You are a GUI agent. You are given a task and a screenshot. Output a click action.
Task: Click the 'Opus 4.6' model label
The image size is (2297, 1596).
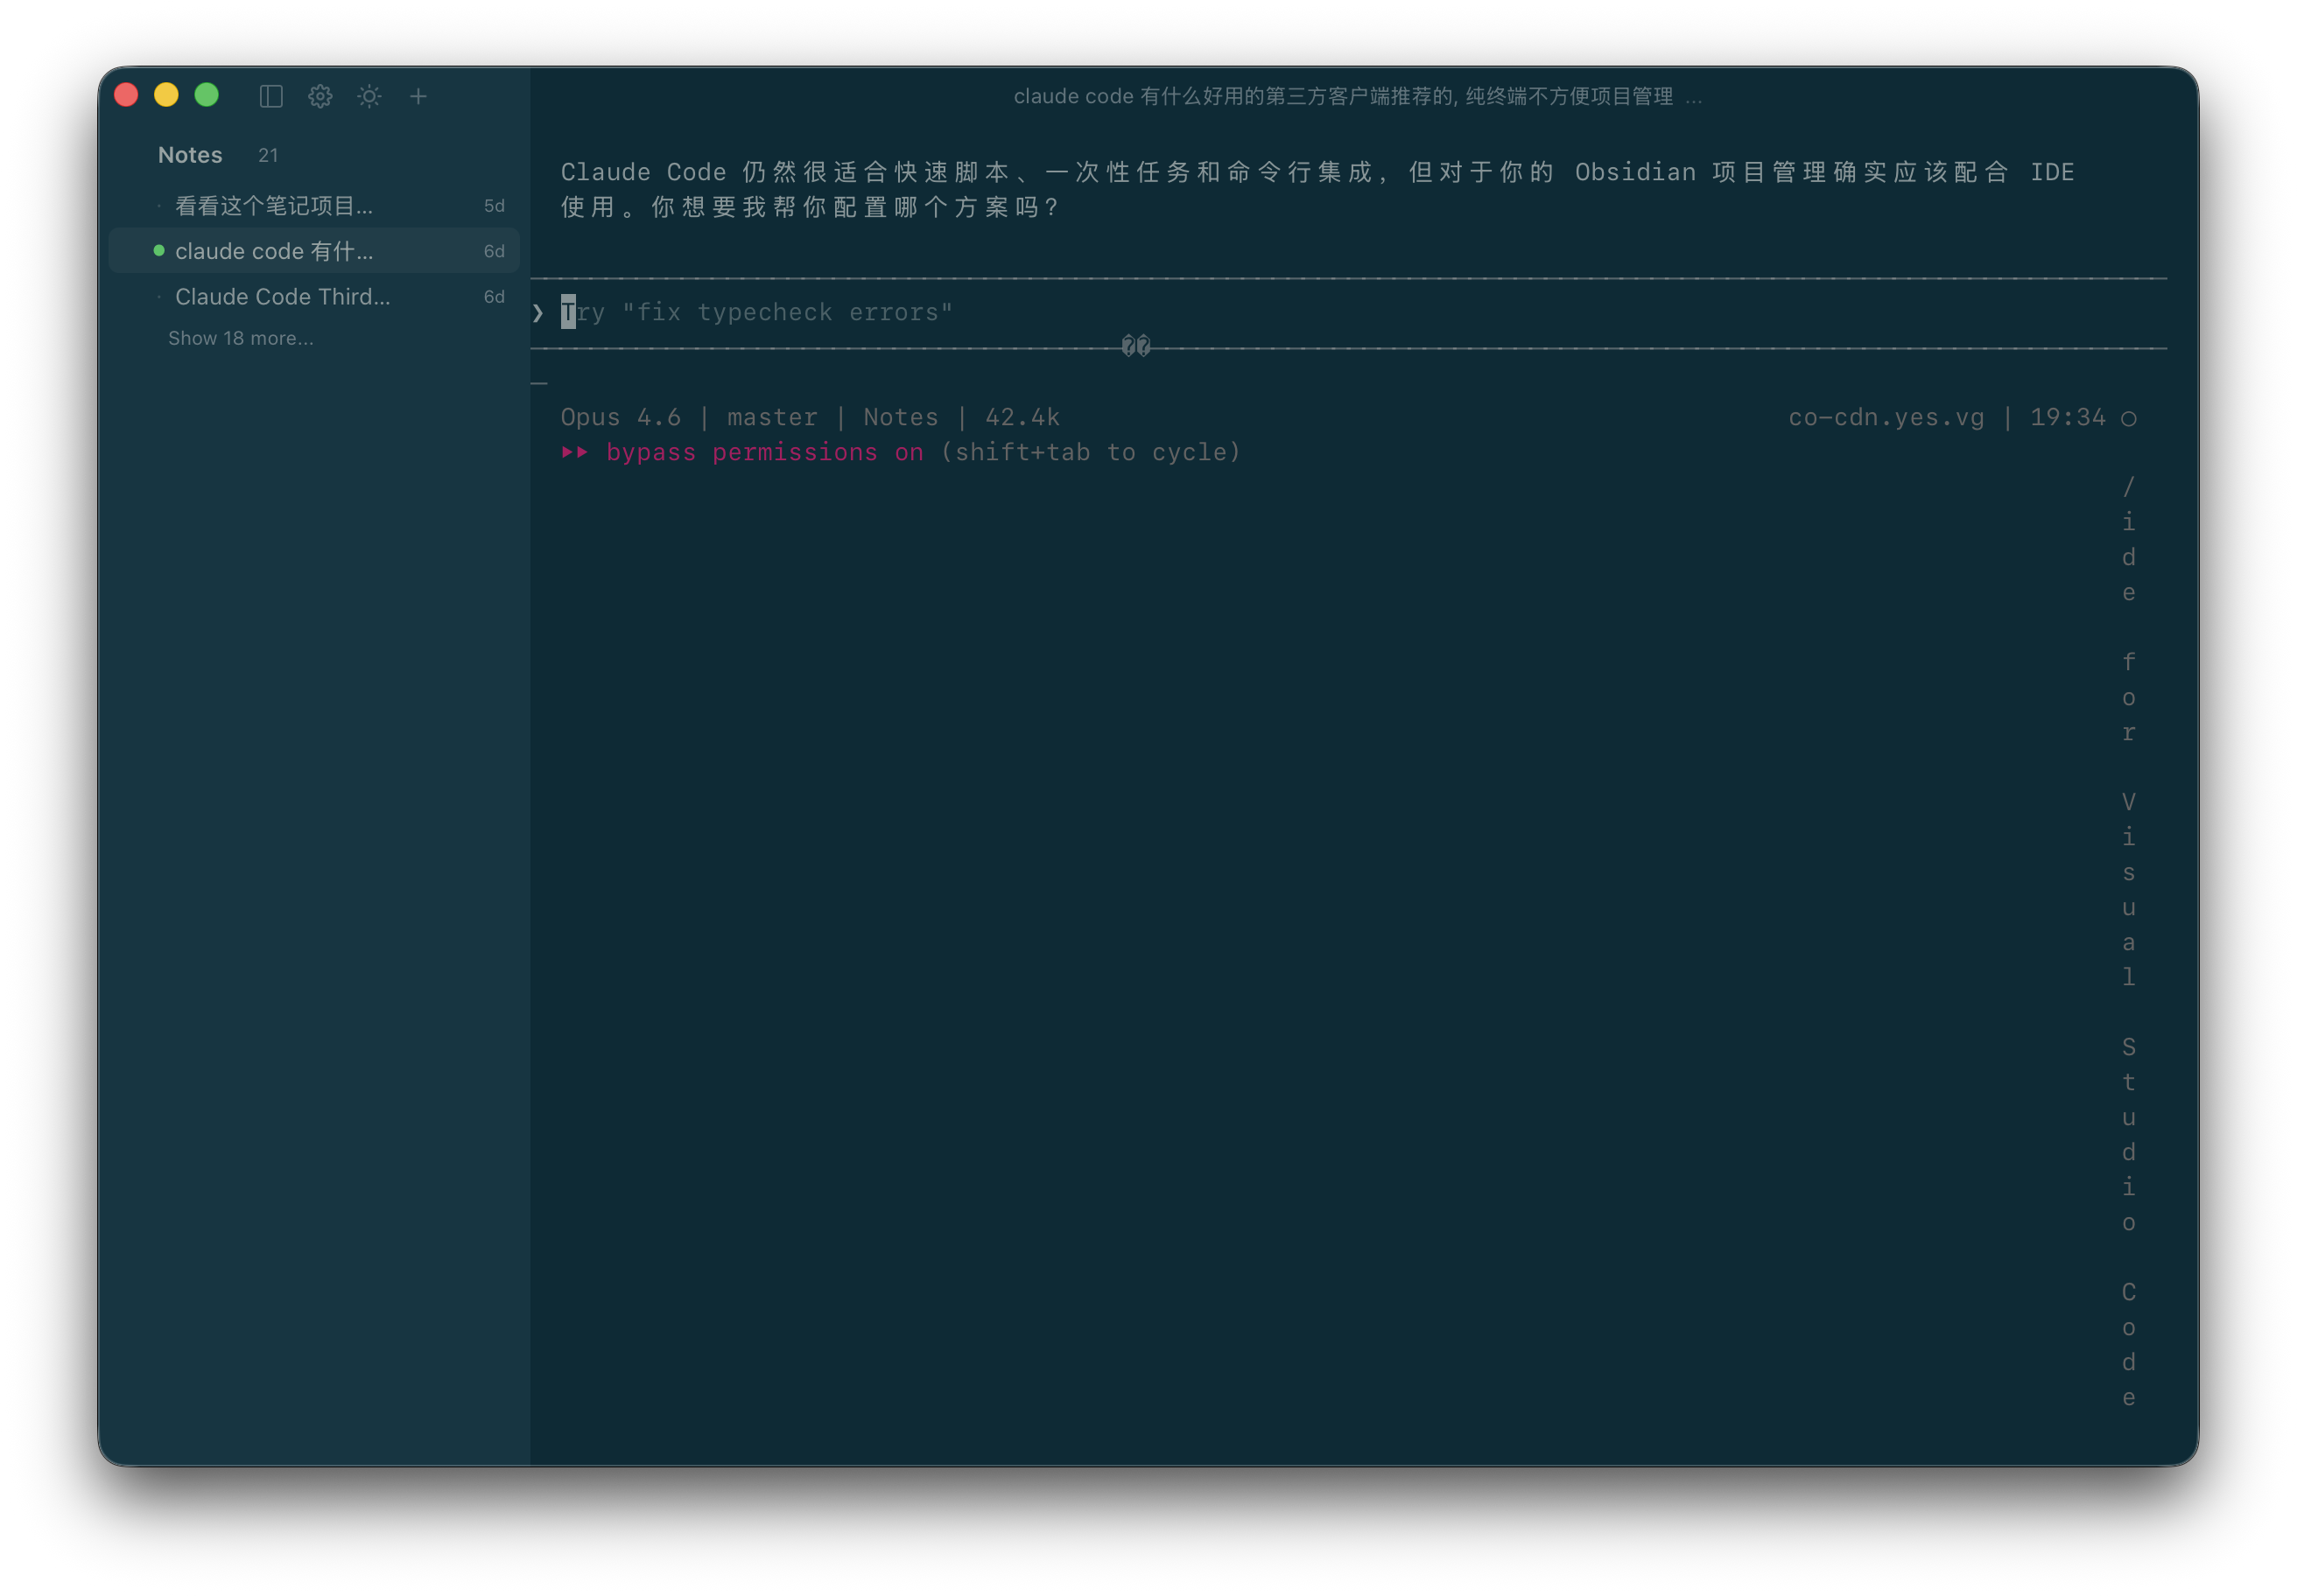point(621,417)
